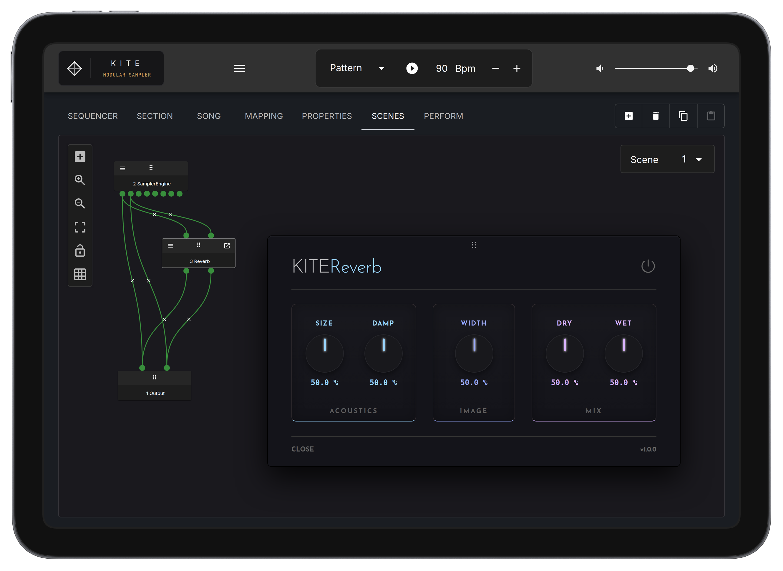The height and width of the screenshot is (571, 783).
Task: Open the Reverb node's external editor icon
Action: click(227, 246)
